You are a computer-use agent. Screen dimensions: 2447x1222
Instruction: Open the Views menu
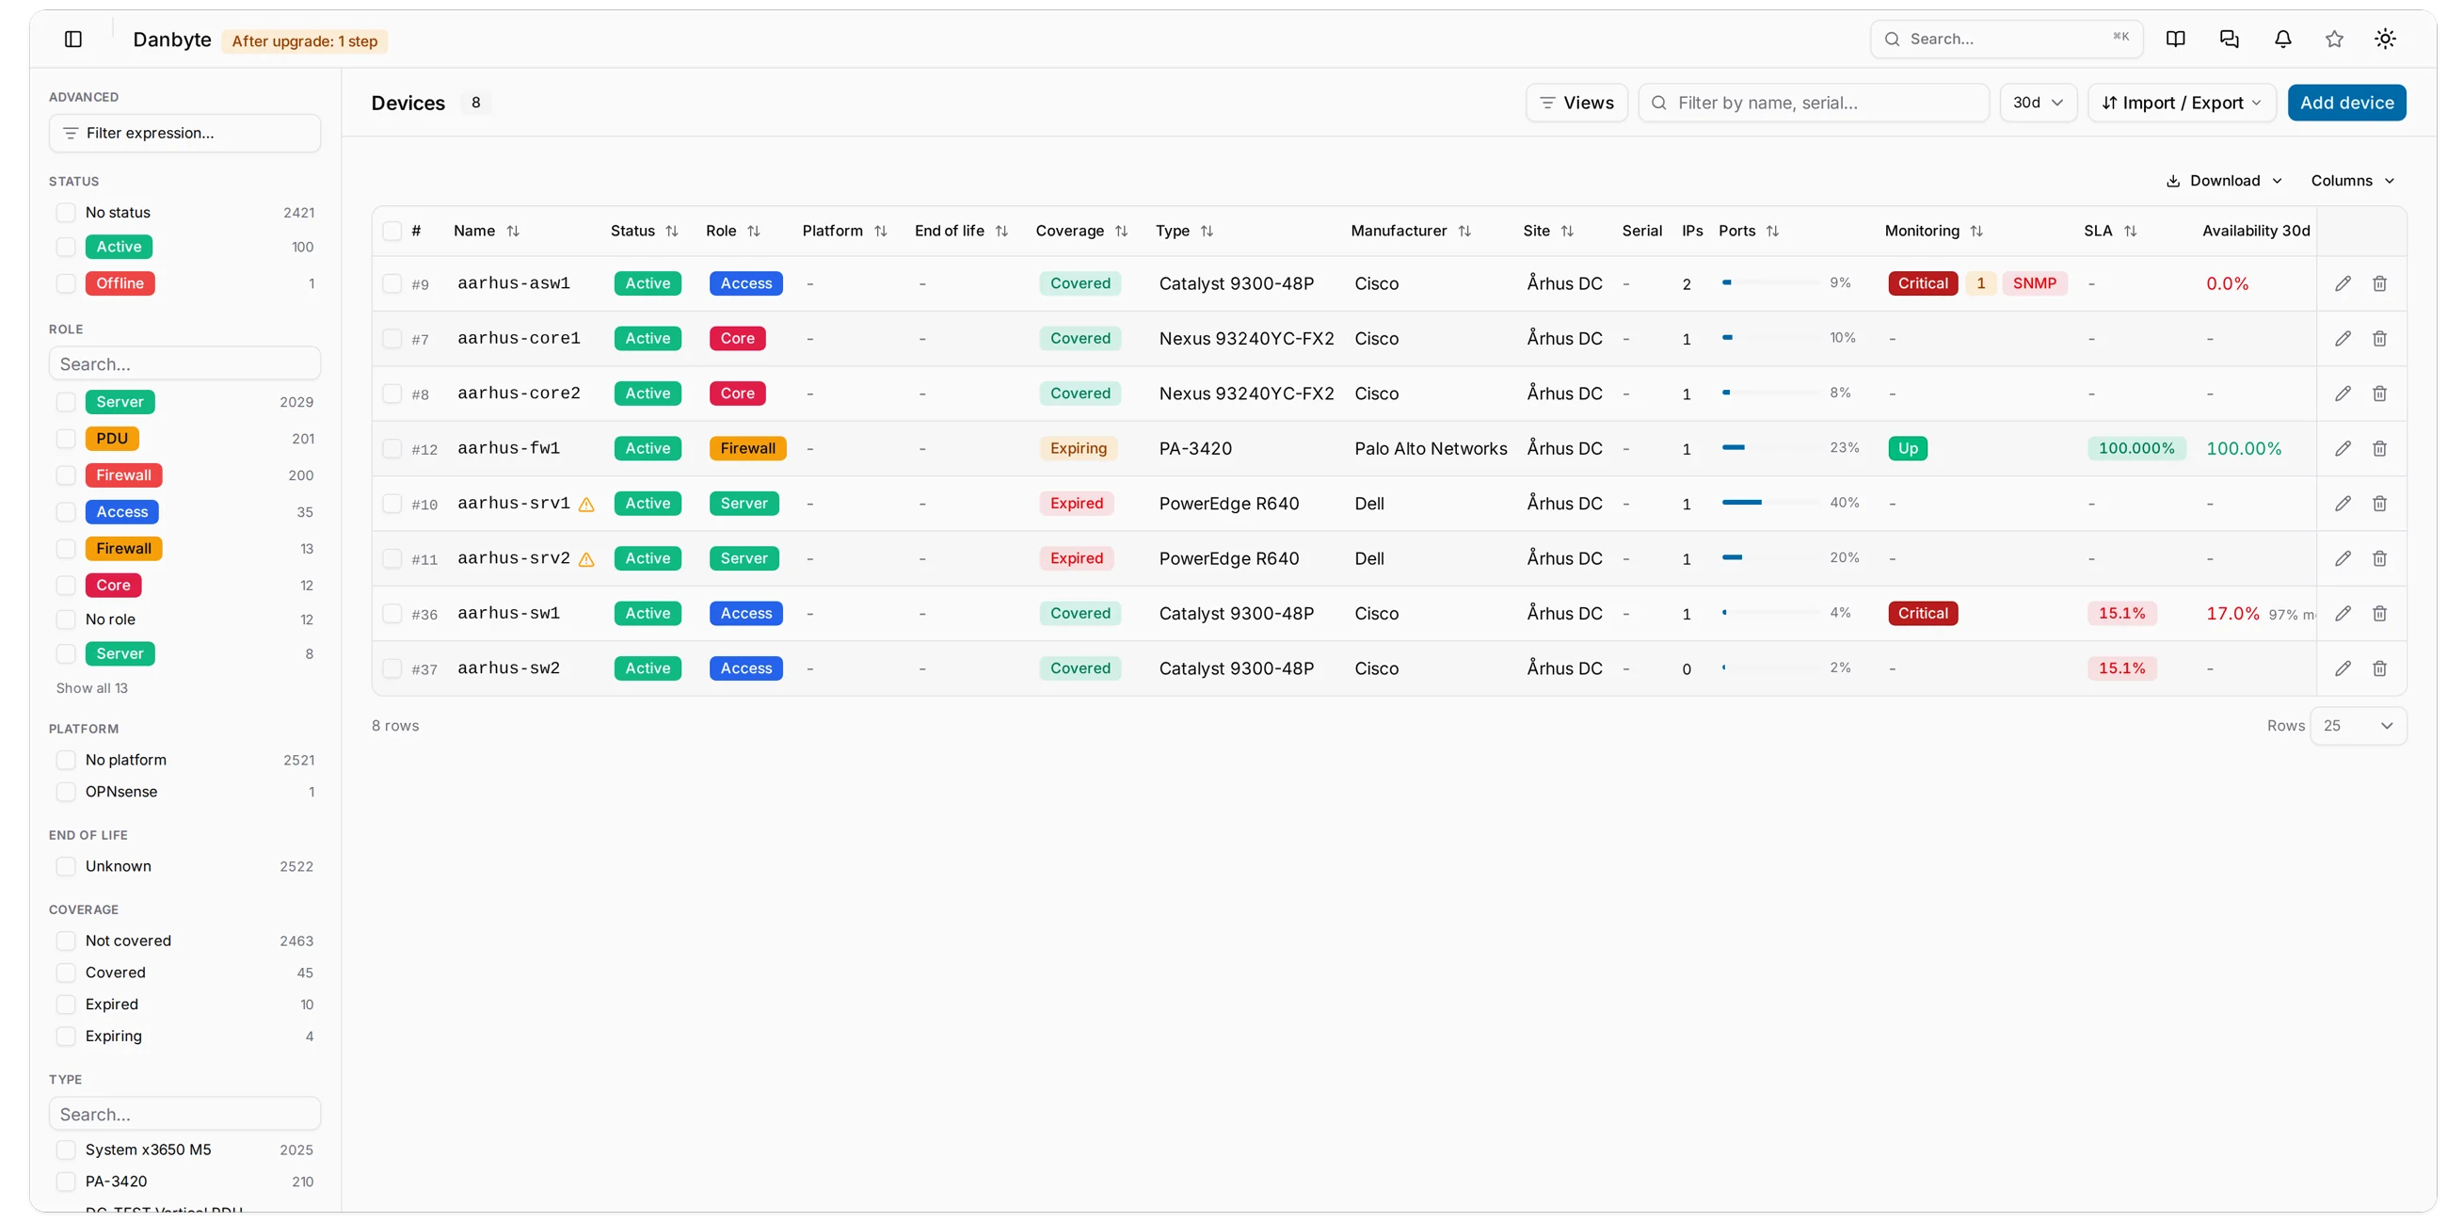[x=1575, y=103]
